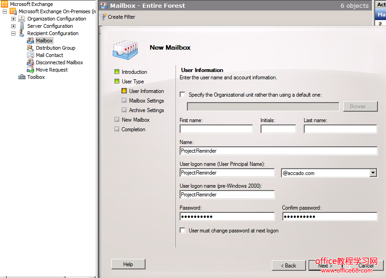Click the Create Filter funnel icon

click(103, 17)
